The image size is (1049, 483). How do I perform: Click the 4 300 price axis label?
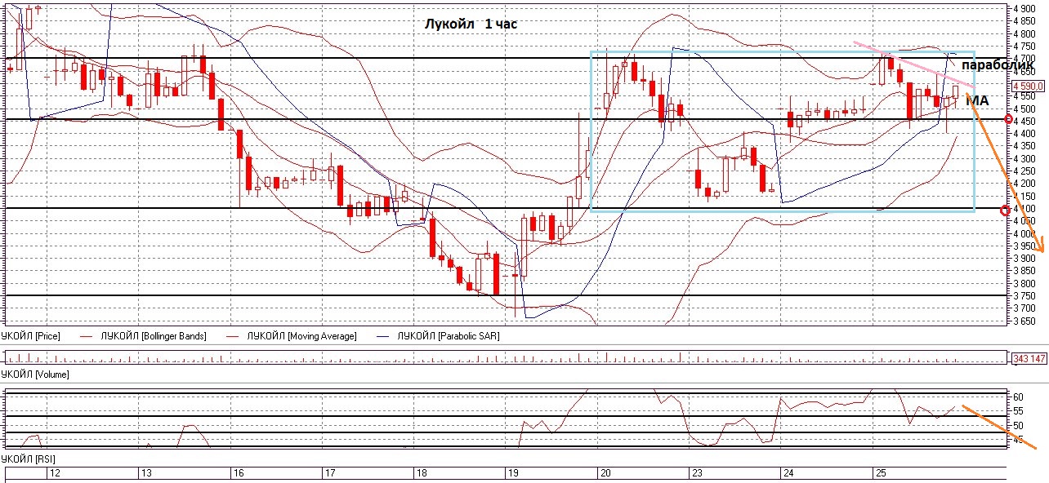[1025, 159]
